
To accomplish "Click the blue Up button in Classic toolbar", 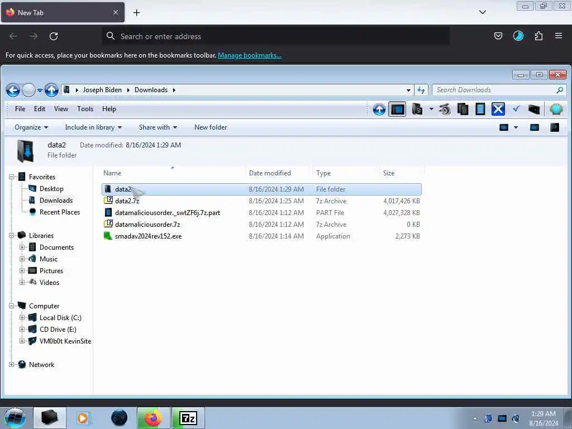I will pos(379,109).
